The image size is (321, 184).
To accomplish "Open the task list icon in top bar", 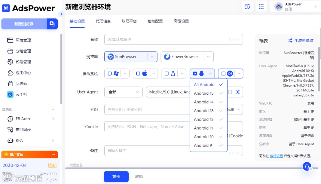I will tap(262, 7).
